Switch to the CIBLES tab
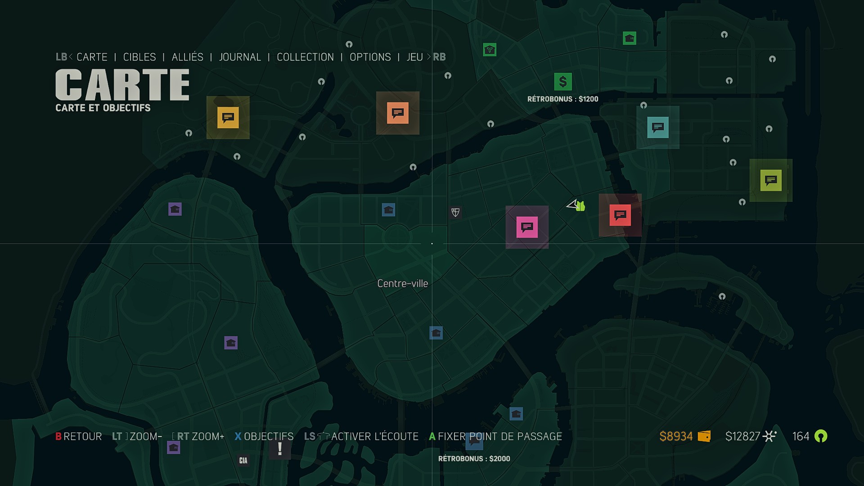This screenshot has width=864, height=486. click(x=139, y=57)
